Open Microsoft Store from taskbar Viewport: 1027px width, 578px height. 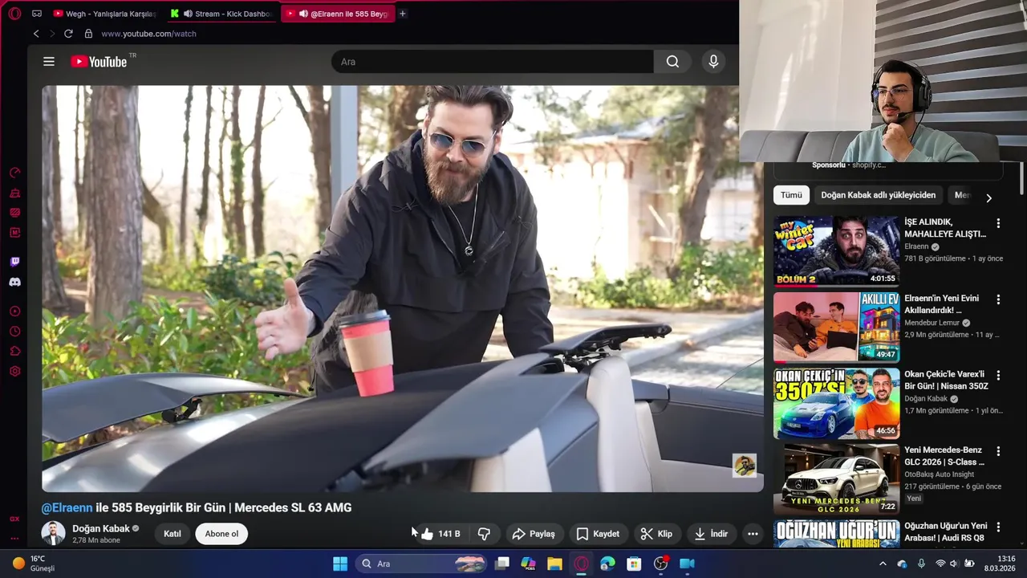coord(634,564)
